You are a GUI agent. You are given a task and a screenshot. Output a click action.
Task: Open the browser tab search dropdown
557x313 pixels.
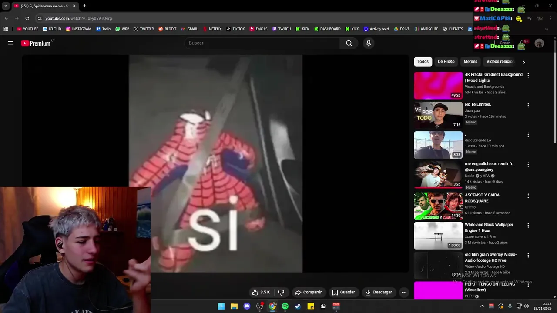(6, 6)
